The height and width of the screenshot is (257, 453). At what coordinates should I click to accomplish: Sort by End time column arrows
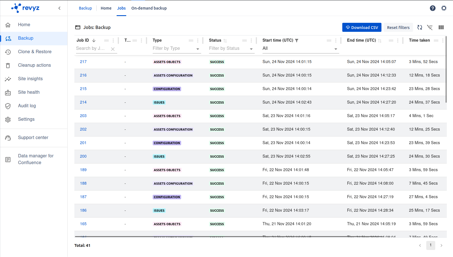click(380, 41)
